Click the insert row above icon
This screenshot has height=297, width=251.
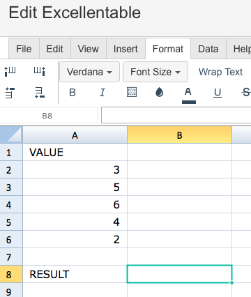10,93
